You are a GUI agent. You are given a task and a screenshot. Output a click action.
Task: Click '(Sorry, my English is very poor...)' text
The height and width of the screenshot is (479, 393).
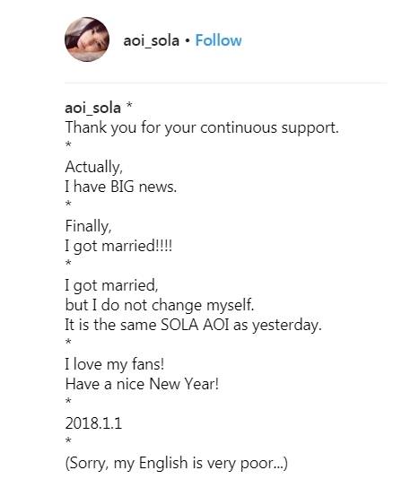click(x=177, y=464)
